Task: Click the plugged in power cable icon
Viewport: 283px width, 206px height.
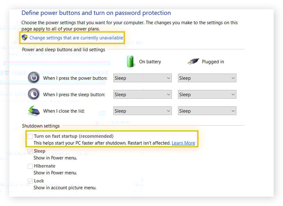Action: coord(193,62)
